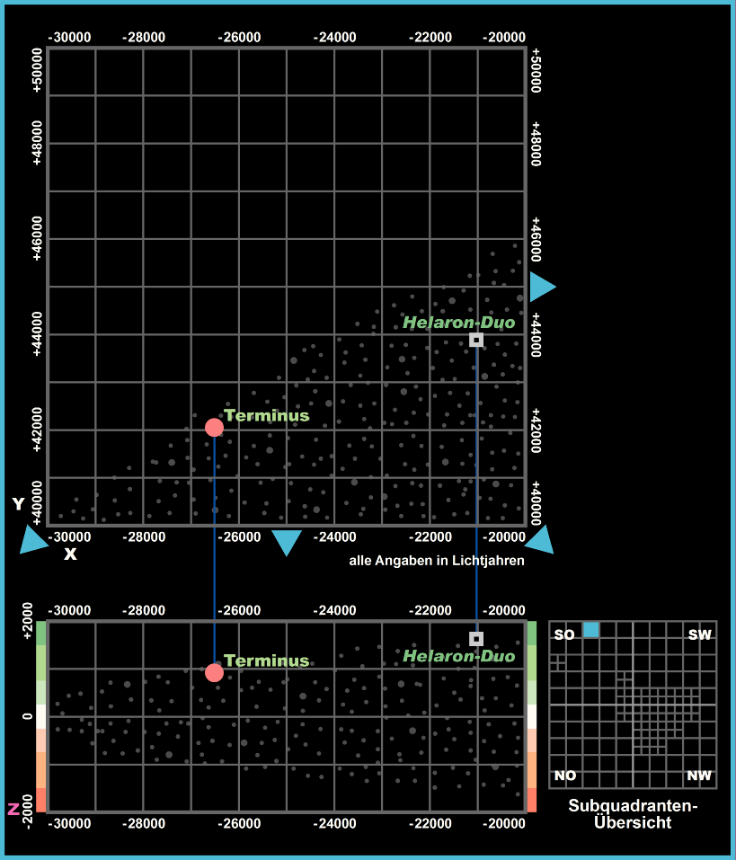Click the Terminus label in the upper map

pos(266,415)
